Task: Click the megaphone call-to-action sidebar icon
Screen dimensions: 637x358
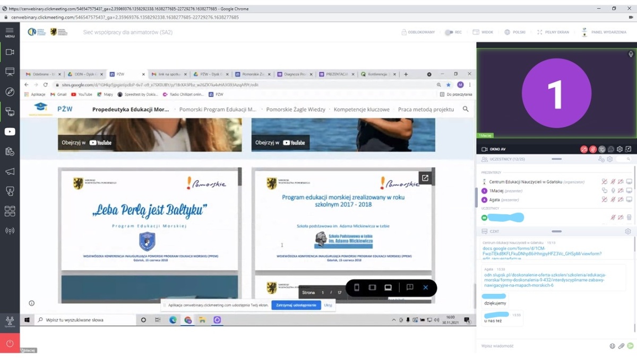Action: 10,171
